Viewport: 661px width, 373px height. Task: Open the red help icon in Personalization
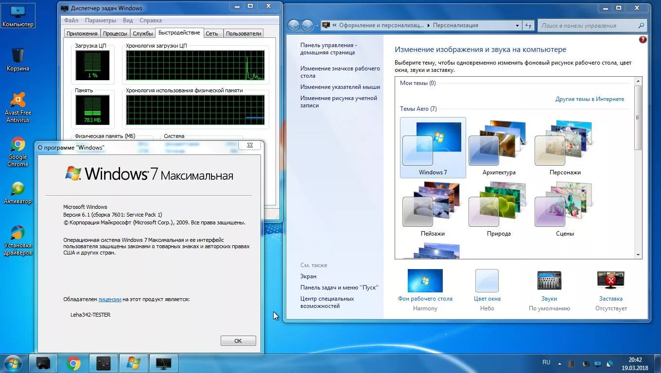pos(643,40)
